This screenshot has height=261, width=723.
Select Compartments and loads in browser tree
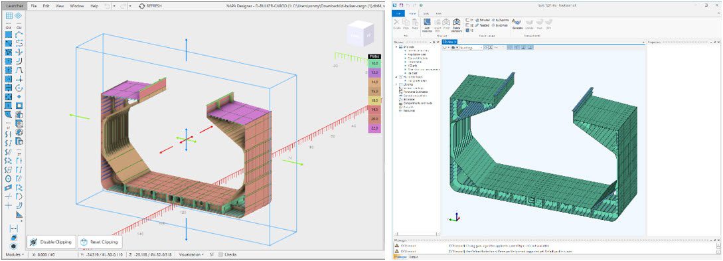[x=416, y=104]
